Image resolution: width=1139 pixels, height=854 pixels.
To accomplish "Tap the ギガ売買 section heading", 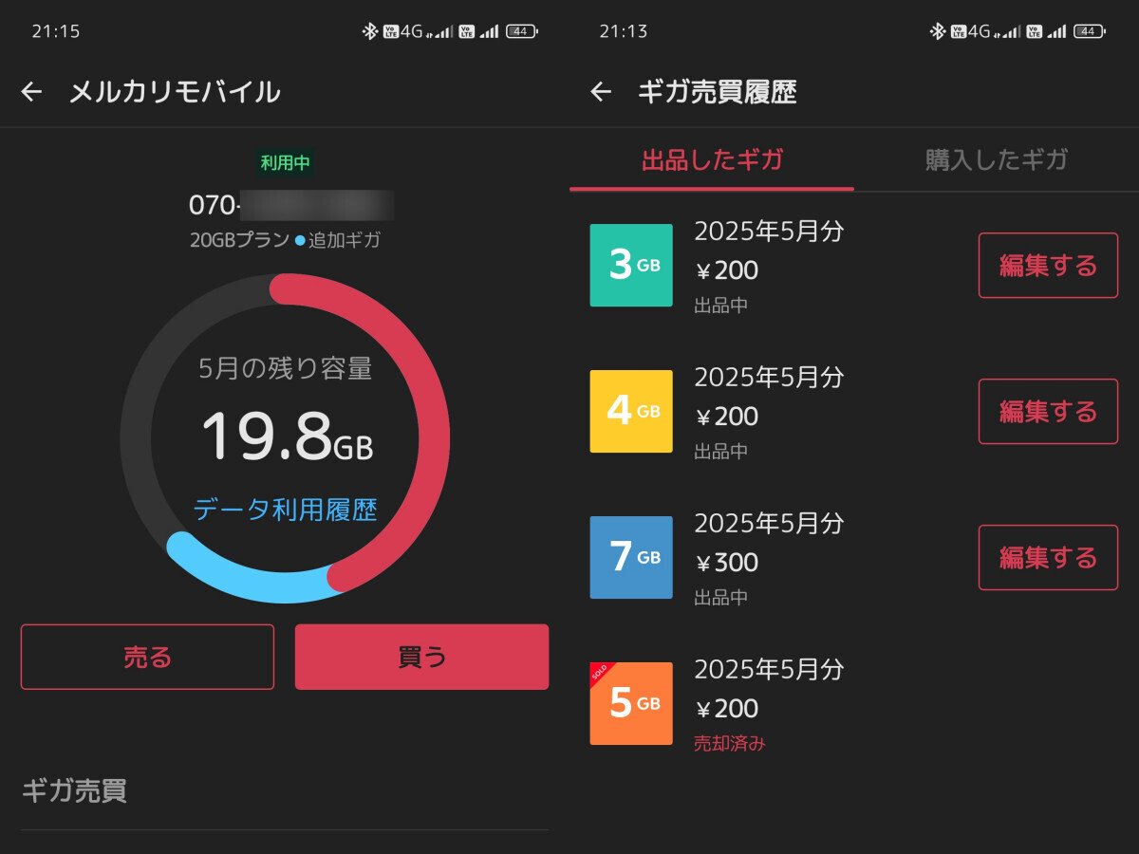I will (x=74, y=790).
